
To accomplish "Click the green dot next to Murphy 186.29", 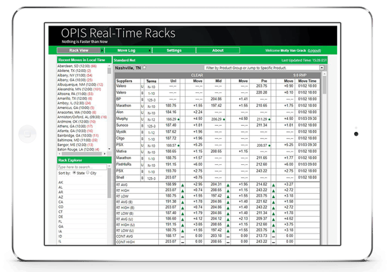I will click(x=178, y=119).
